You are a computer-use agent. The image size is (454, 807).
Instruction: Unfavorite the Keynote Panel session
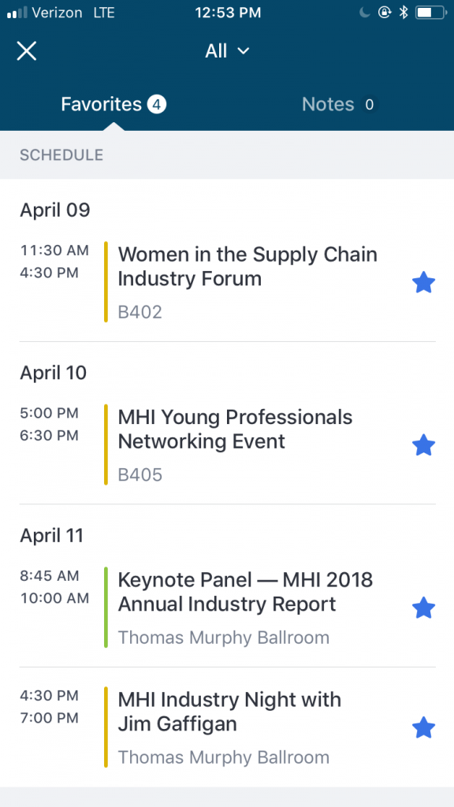point(423,608)
